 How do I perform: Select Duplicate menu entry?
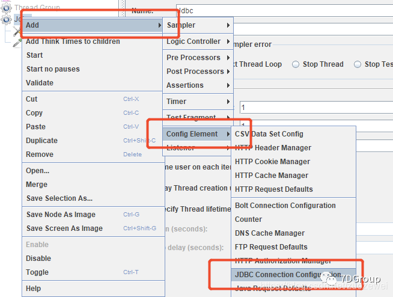[x=92, y=141]
